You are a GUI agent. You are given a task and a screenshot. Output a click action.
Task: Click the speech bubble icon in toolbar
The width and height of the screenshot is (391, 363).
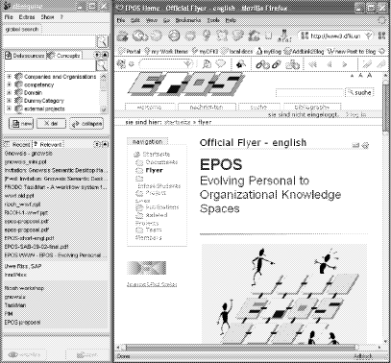point(221,64)
